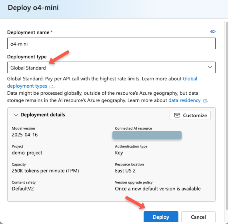Click the dropdown chevron on Global Standard
228x224 pixels.
click(210, 67)
